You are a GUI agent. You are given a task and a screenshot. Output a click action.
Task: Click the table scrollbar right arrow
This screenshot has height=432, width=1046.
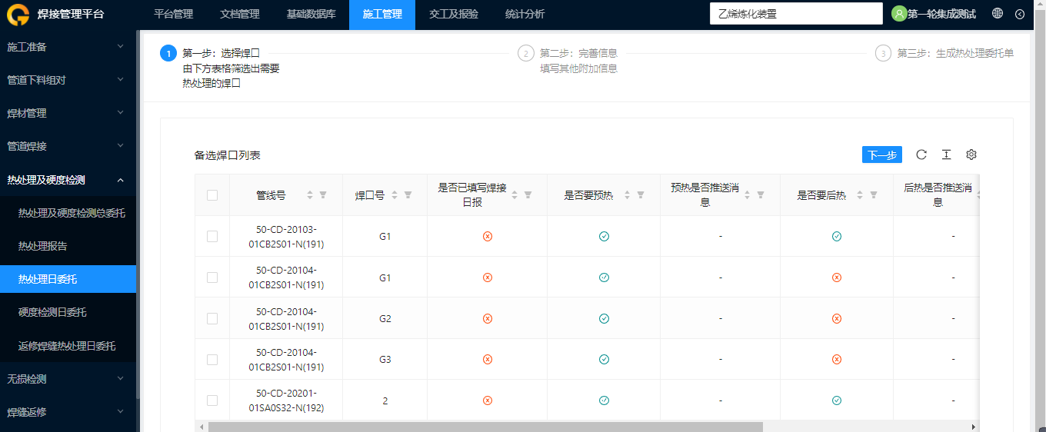[x=973, y=427]
